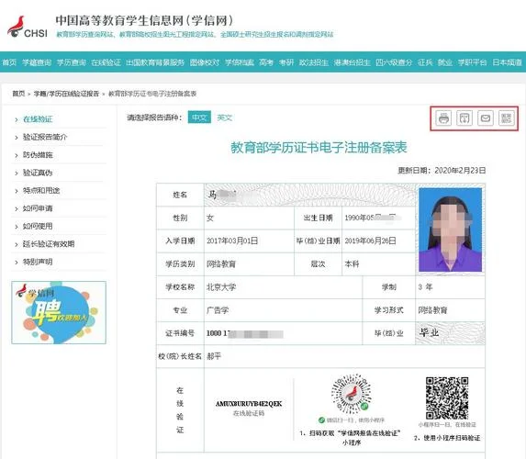Go to 在线验证 in top navigation bar
The image size is (526, 459).
[x=106, y=62]
